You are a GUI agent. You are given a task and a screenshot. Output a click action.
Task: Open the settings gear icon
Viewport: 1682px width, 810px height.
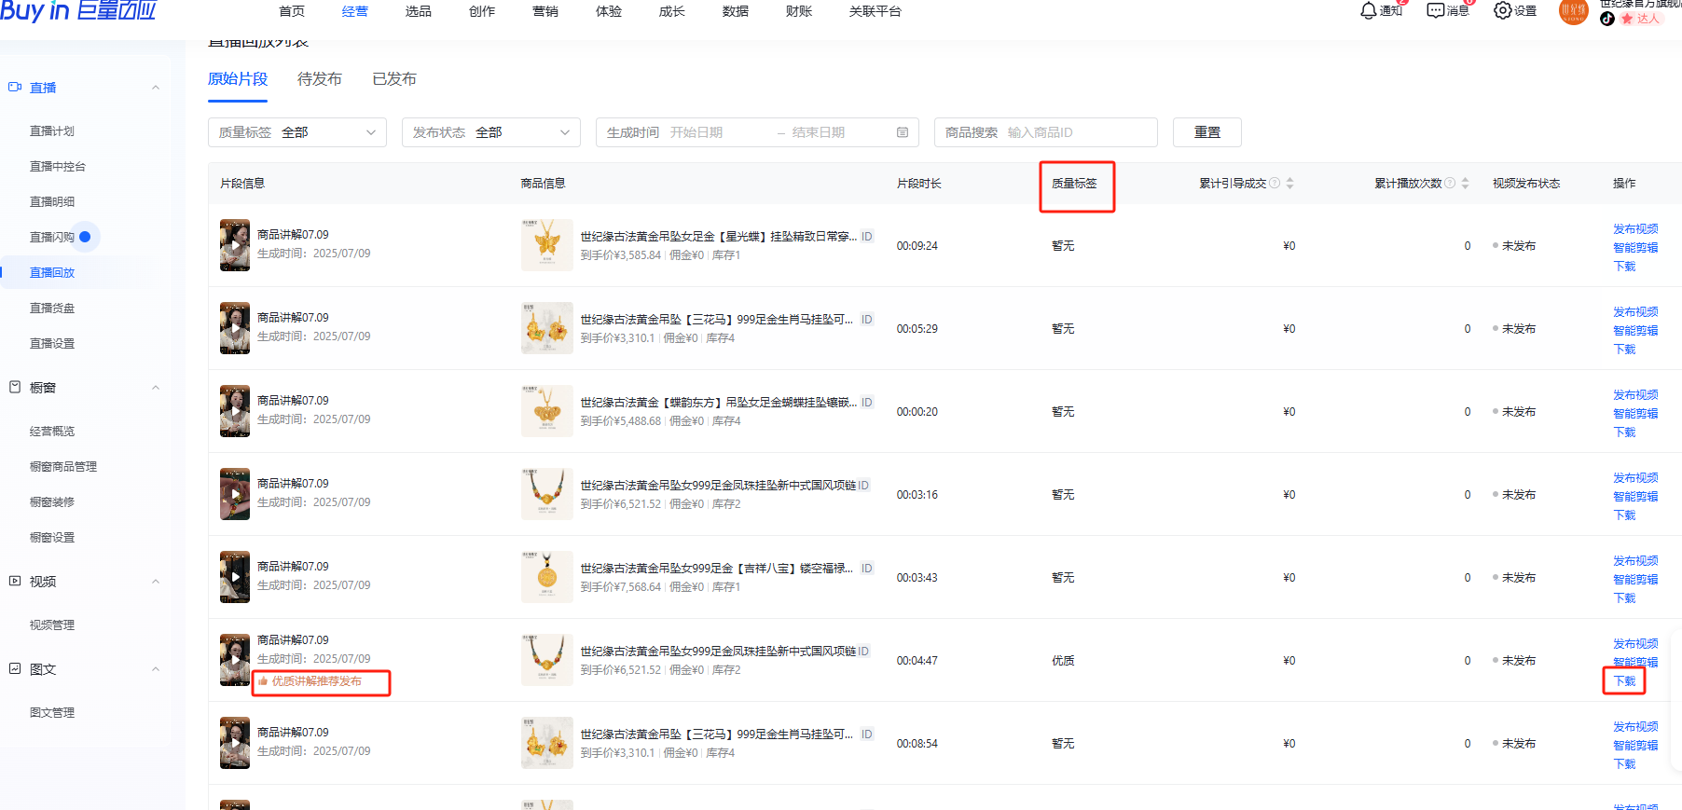(1502, 10)
